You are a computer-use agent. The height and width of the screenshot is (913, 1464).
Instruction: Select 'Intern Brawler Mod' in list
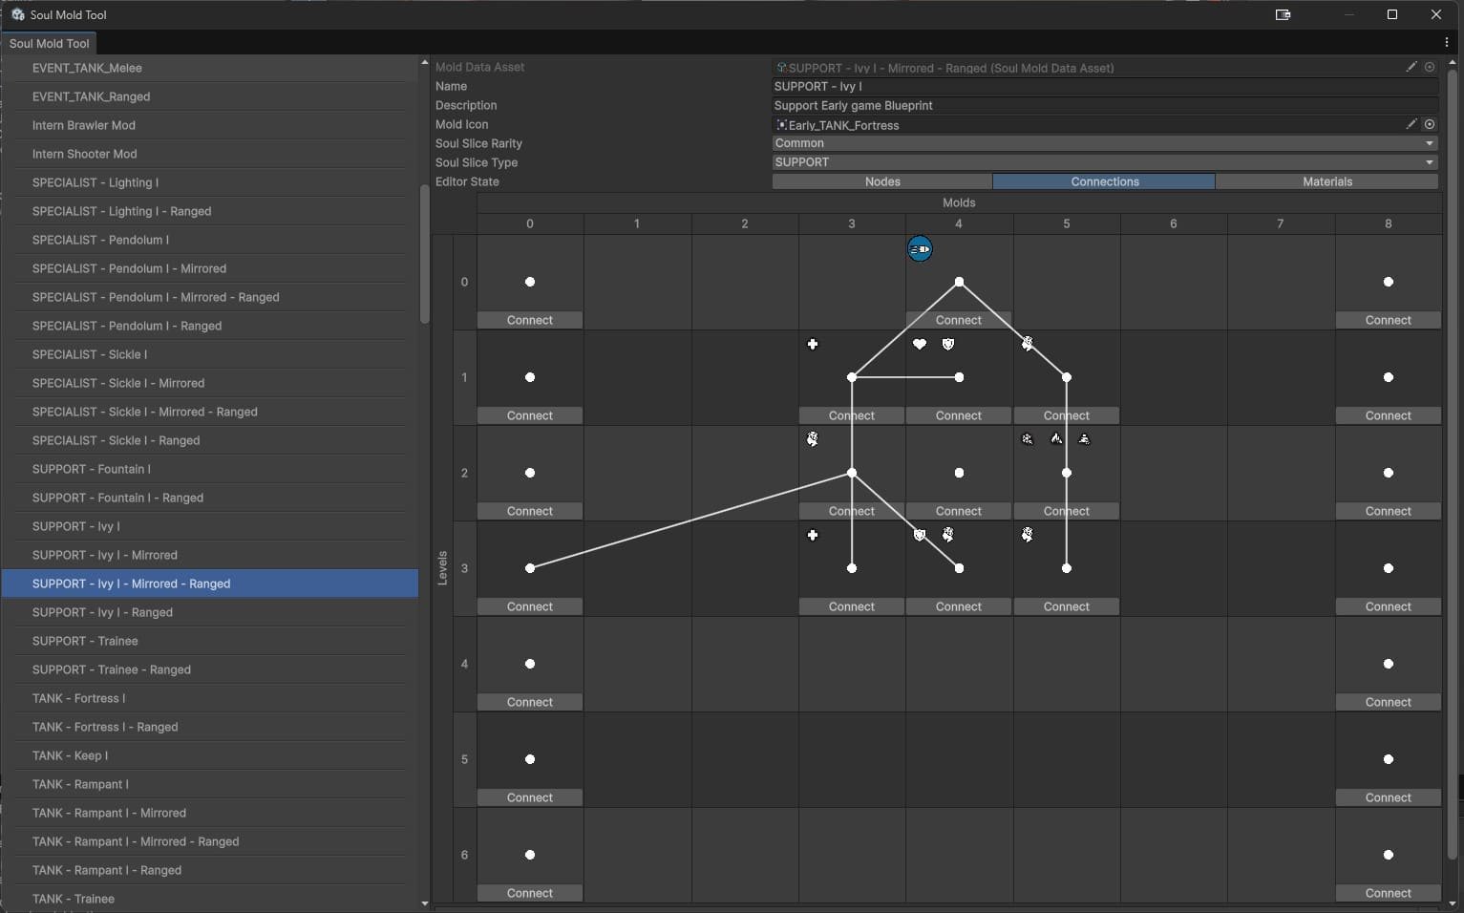pos(210,125)
